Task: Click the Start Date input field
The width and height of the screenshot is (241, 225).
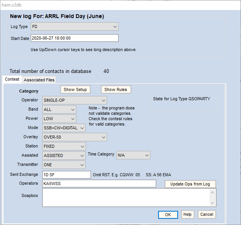Action: (x=74, y=38)
